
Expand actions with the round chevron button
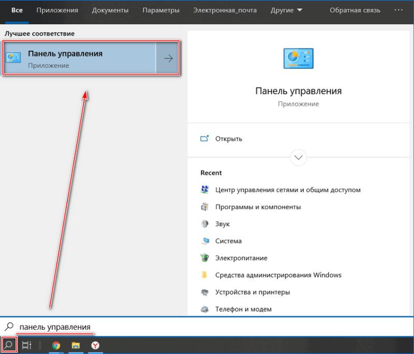pyautogui.click(x=299, y=158)
